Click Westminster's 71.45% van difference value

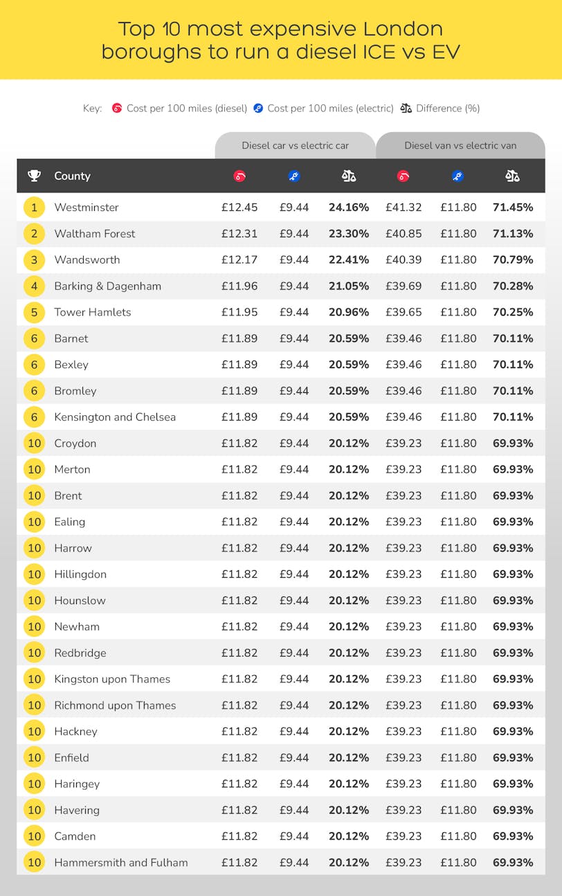(x=513, y=208)
